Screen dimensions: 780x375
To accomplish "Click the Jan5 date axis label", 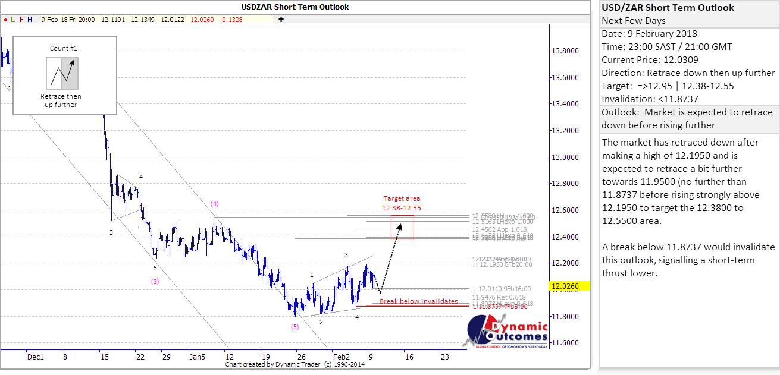I will coord(197,357).
